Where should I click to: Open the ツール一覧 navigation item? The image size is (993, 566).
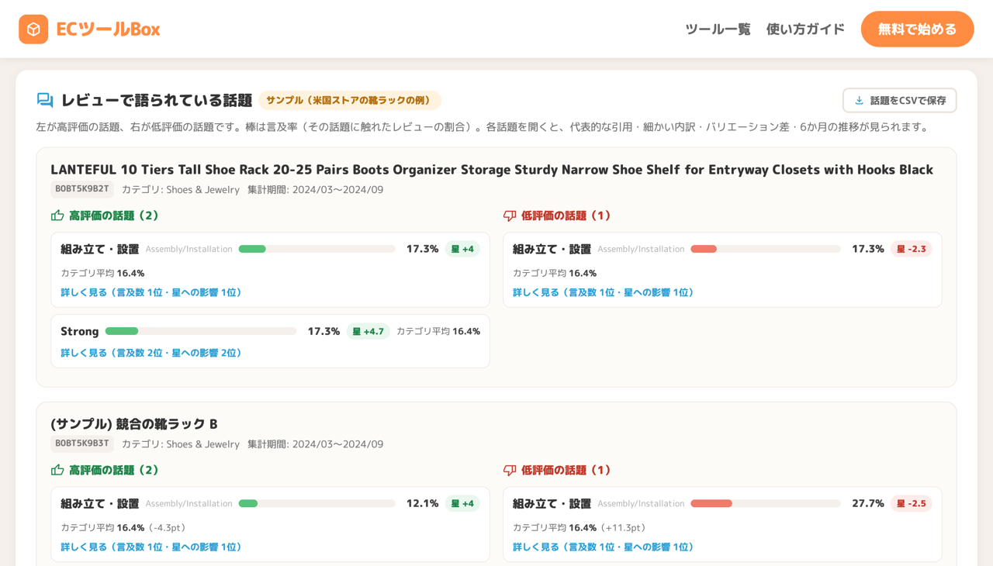[x=718, y=29]
